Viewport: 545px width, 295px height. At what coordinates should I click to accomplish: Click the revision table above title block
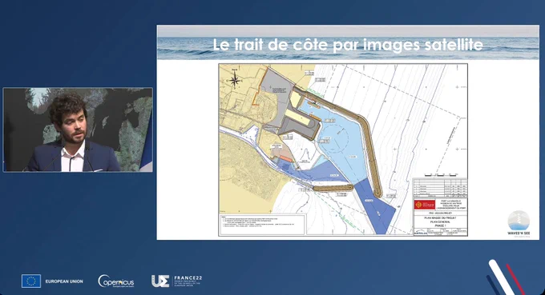pos(440,188)
